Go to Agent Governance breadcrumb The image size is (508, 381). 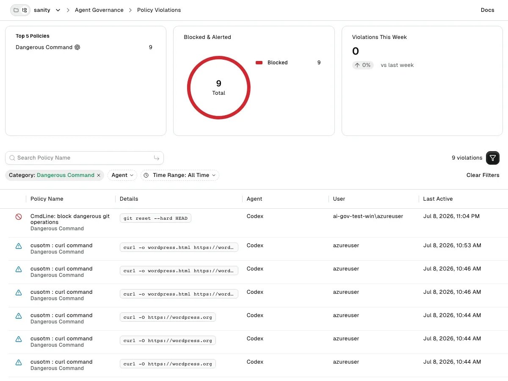pyautogui.click(x=99, y=10)
